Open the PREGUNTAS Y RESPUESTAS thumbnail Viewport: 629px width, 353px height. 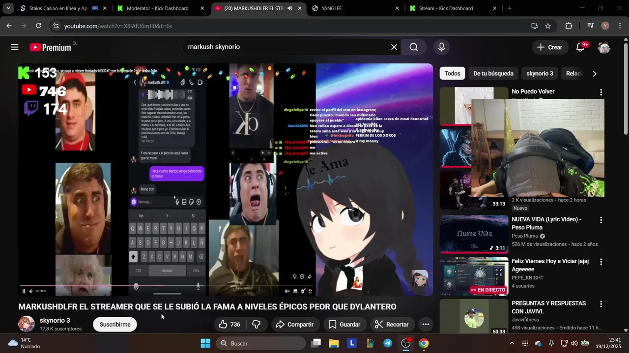[474, 316]
